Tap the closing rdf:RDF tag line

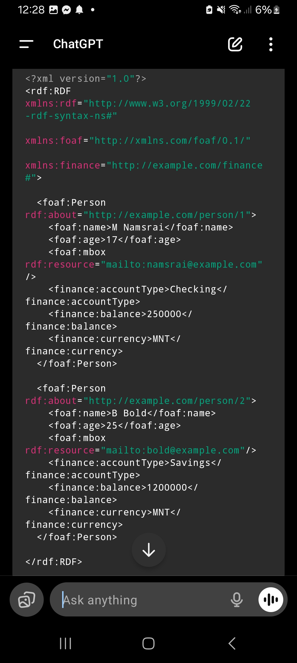coord(54,562)
